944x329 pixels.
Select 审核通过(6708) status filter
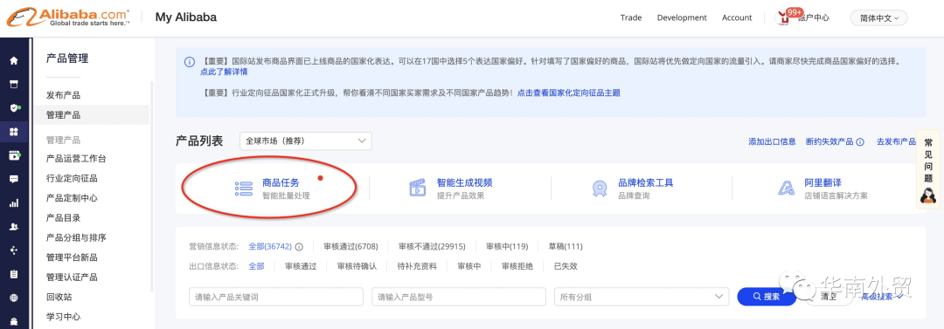coord(351,247)
